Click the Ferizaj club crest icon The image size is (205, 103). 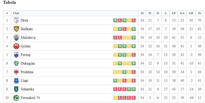click(x=16, y=55)
